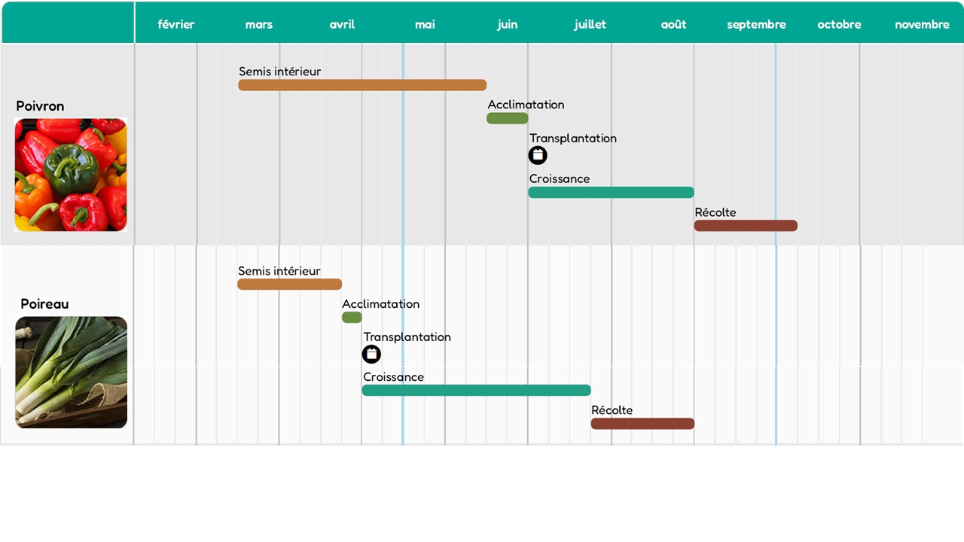Select the Poireau photo thumbnail
964x542 pixels.
click(71, 373)
